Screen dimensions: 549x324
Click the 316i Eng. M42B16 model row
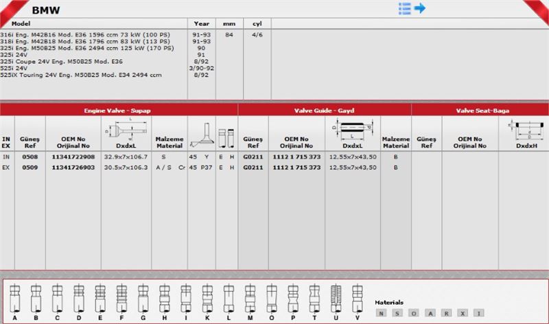(85, 35)
